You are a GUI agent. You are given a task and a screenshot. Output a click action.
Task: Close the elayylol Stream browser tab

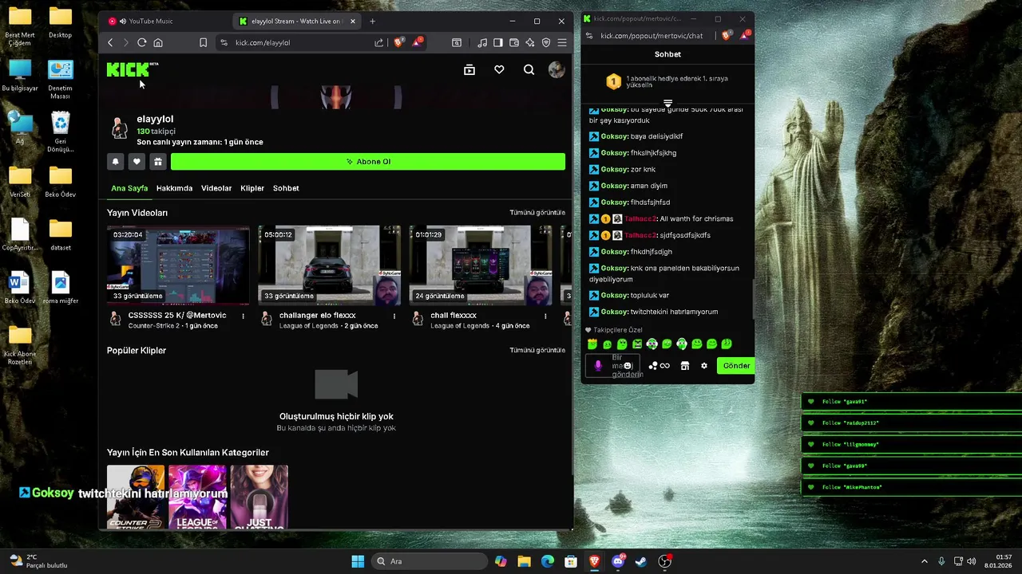coord(353,21)
